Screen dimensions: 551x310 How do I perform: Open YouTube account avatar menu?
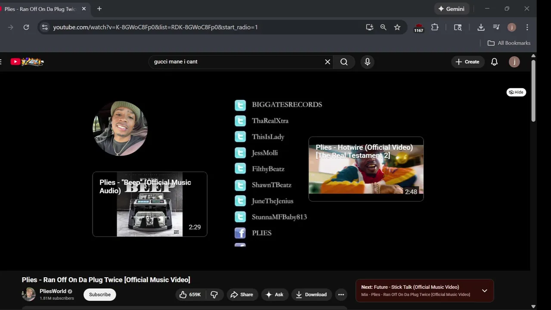(x=514, y=62)
